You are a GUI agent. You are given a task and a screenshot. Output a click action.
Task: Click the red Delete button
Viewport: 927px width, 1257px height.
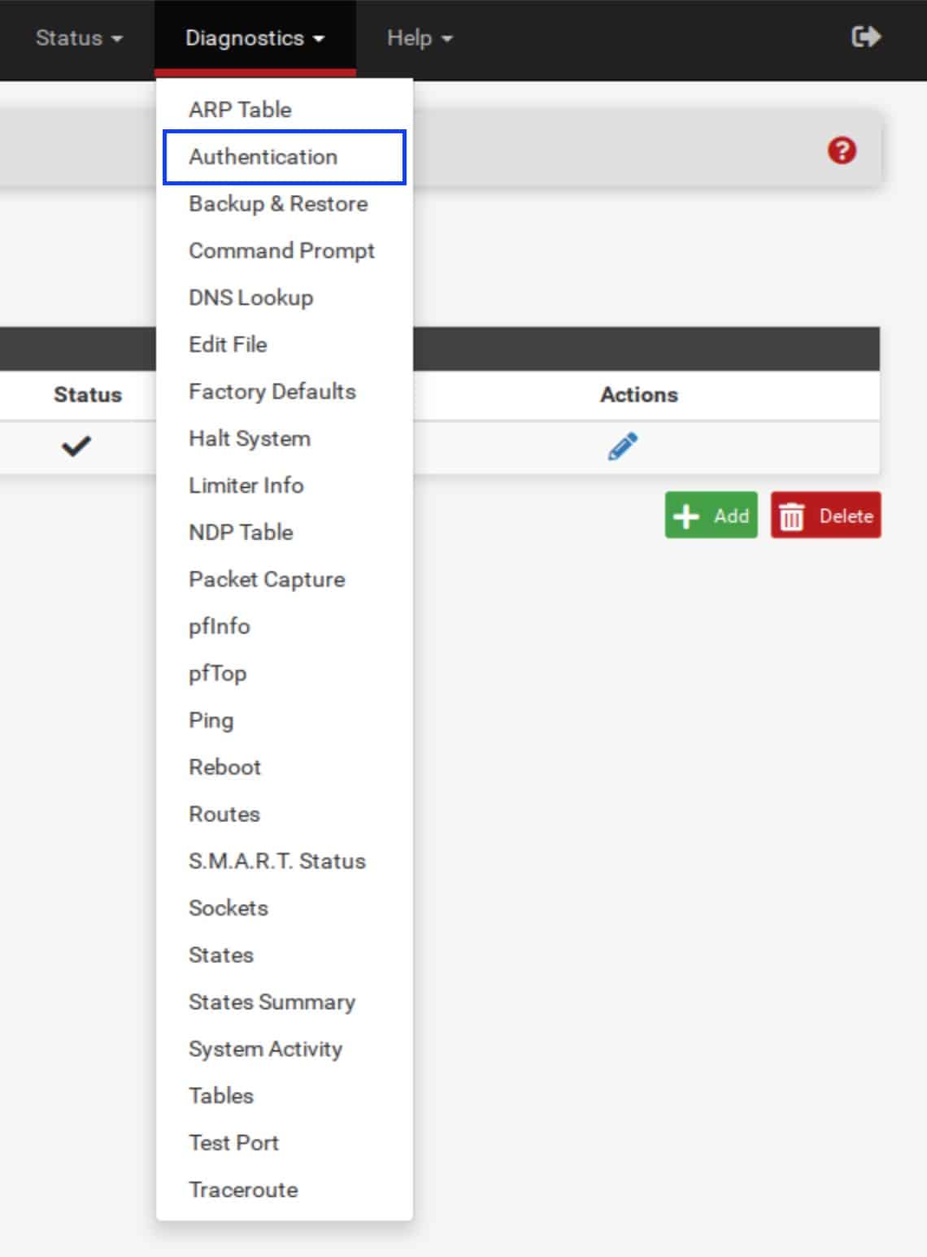pyautogui.click(x=826, y=515)
